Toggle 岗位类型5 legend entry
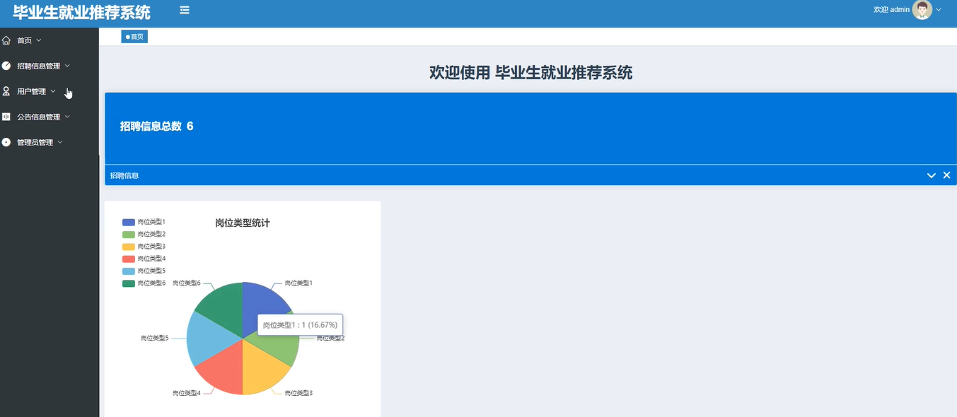This screenshot has width=957, height=417. point(144,271)
